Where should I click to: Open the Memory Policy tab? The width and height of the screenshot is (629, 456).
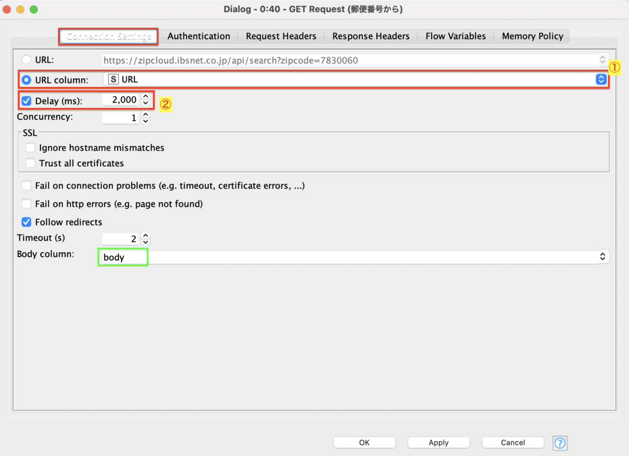[533, 36]
